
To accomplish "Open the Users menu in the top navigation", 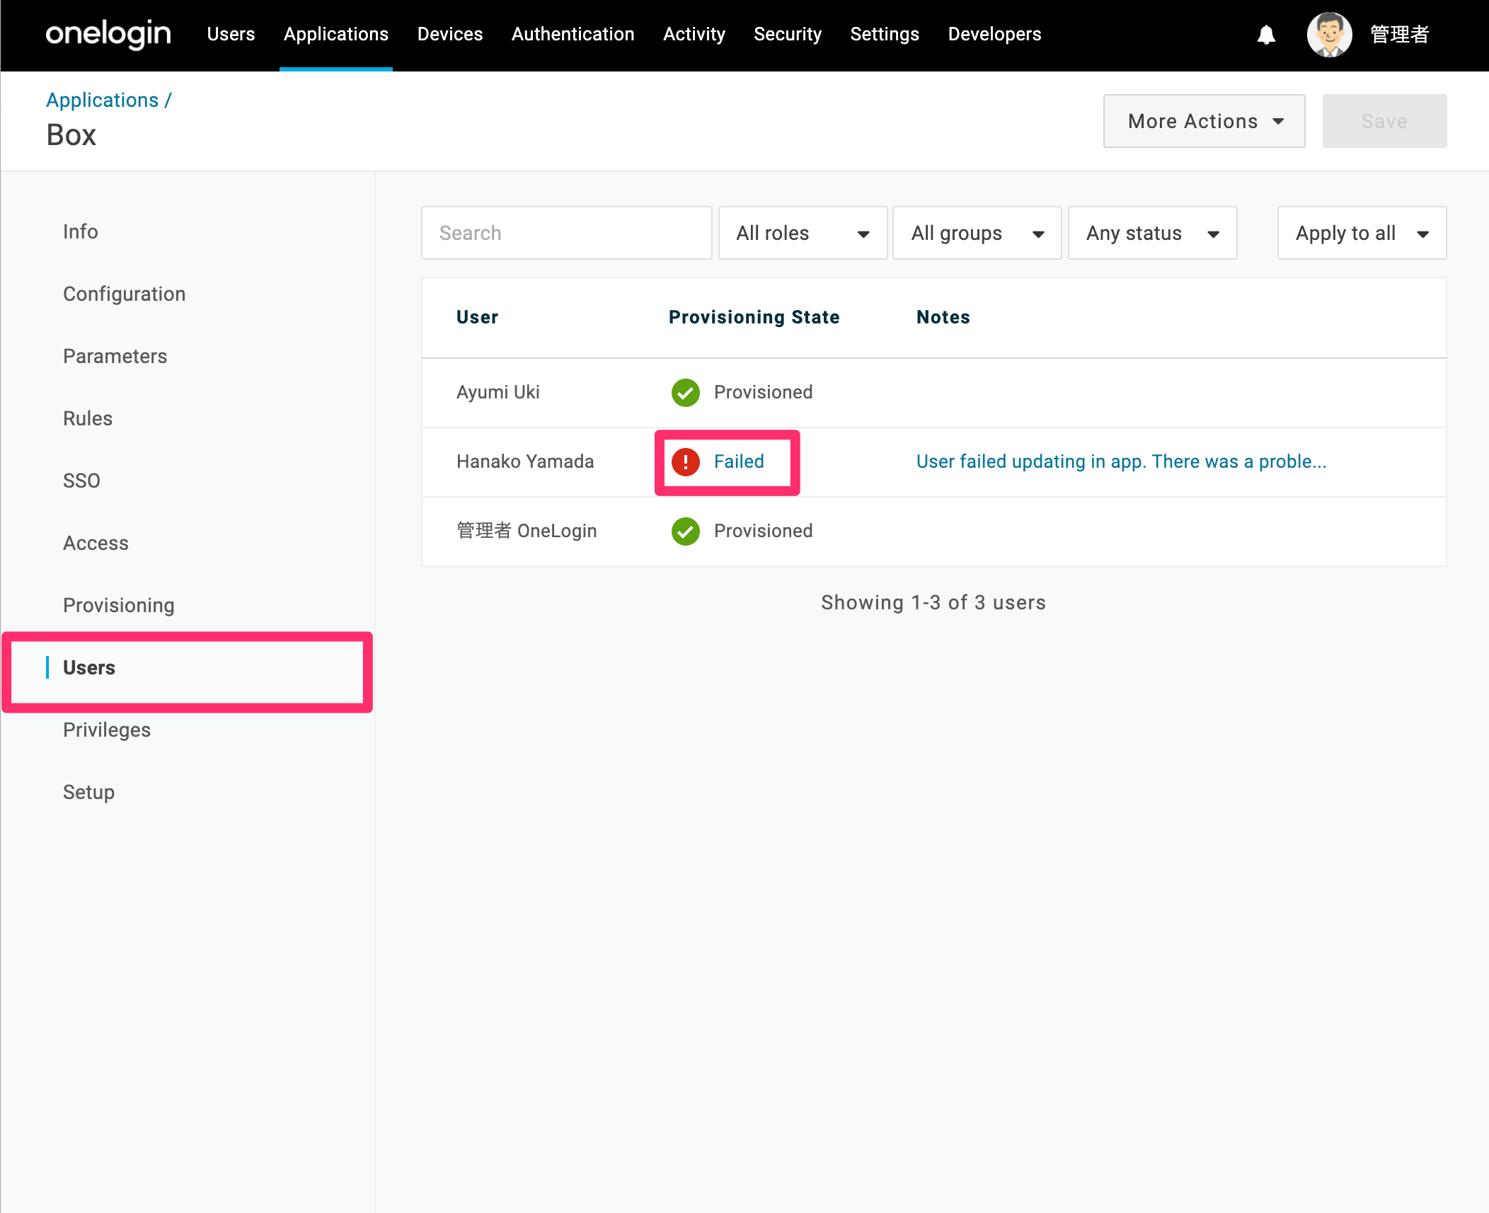I will (231, 34).
